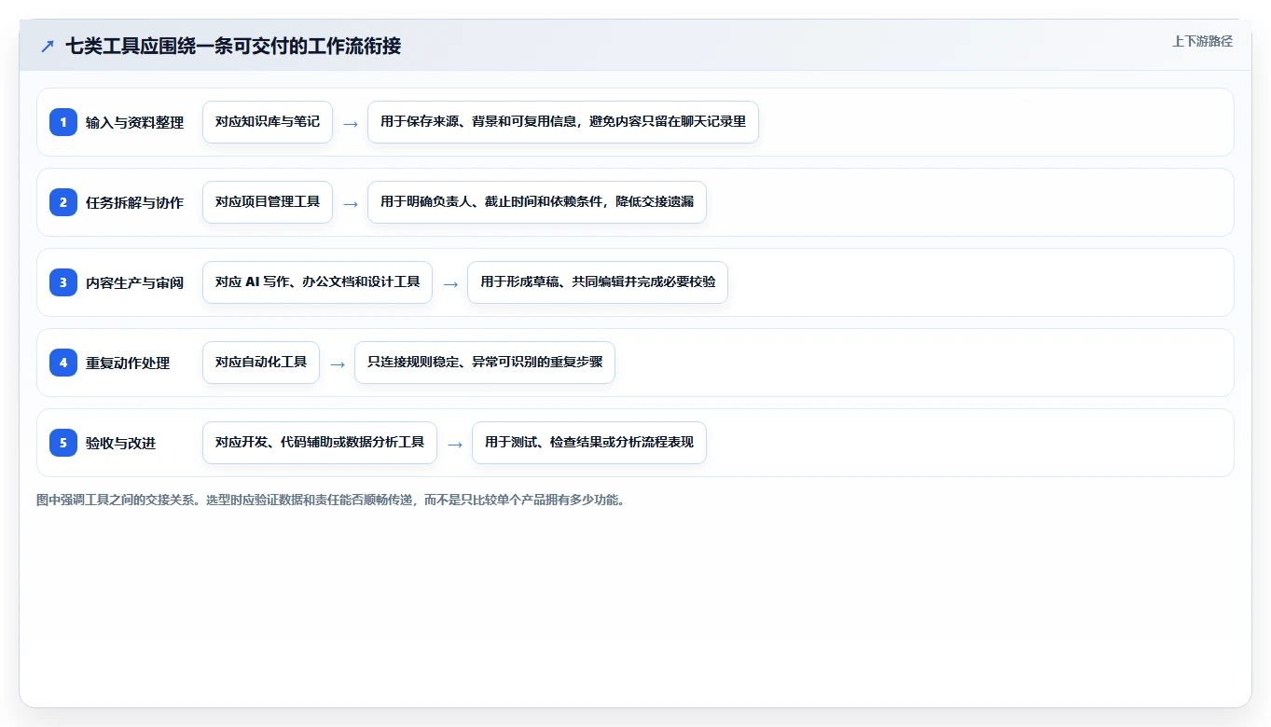Click the number 3 step badge
The width and height of the screenshot is (1271, 727).
point(63,282)
